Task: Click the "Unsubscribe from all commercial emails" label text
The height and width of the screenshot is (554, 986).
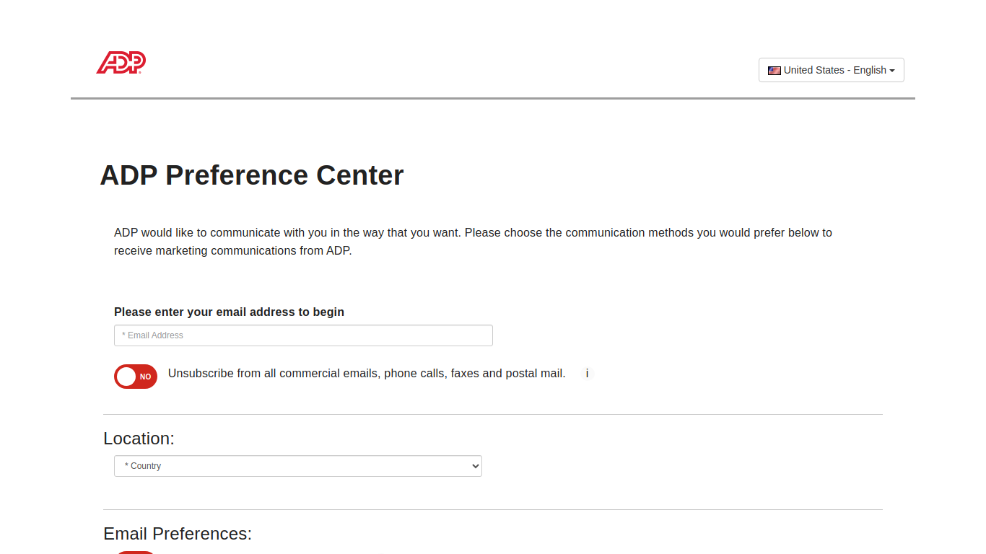Action: click(367, 374)
